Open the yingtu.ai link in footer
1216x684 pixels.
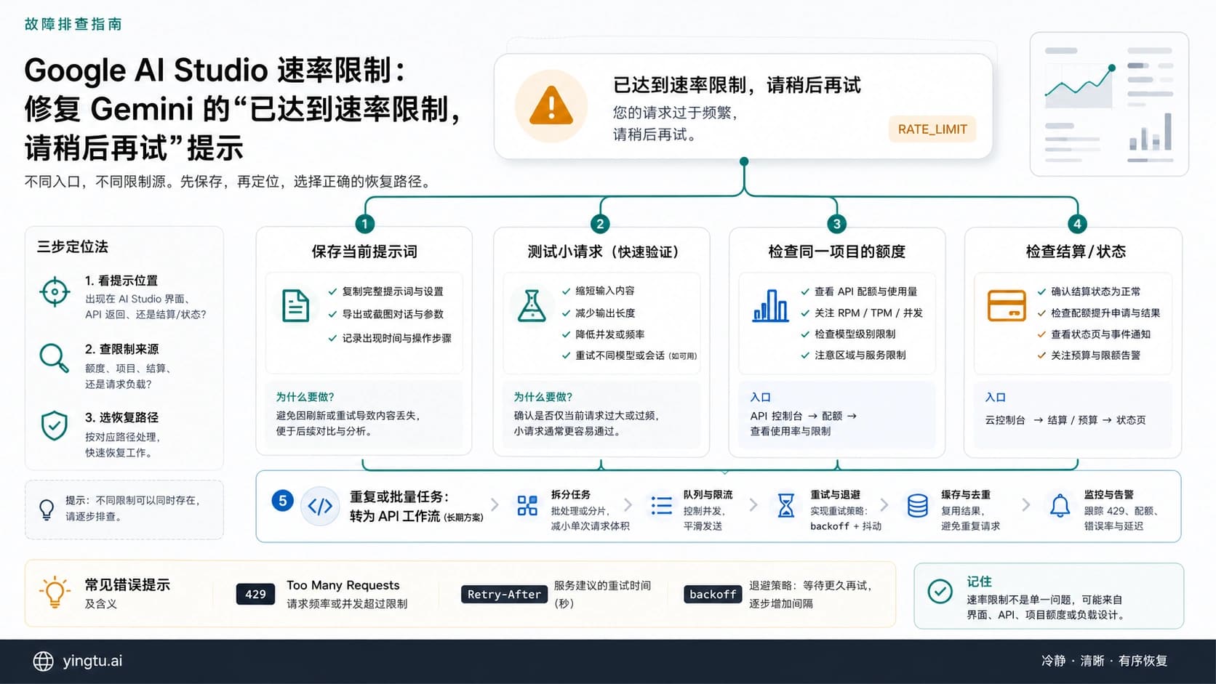[92, 661]
